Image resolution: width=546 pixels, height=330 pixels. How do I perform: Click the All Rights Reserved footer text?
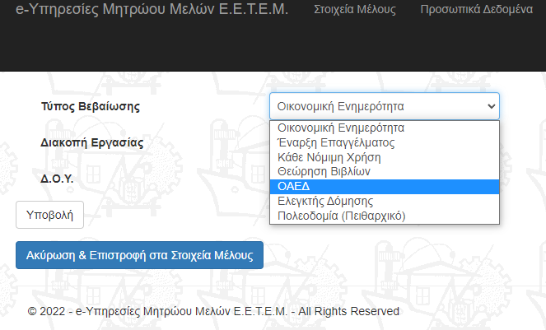click(348, 311)
